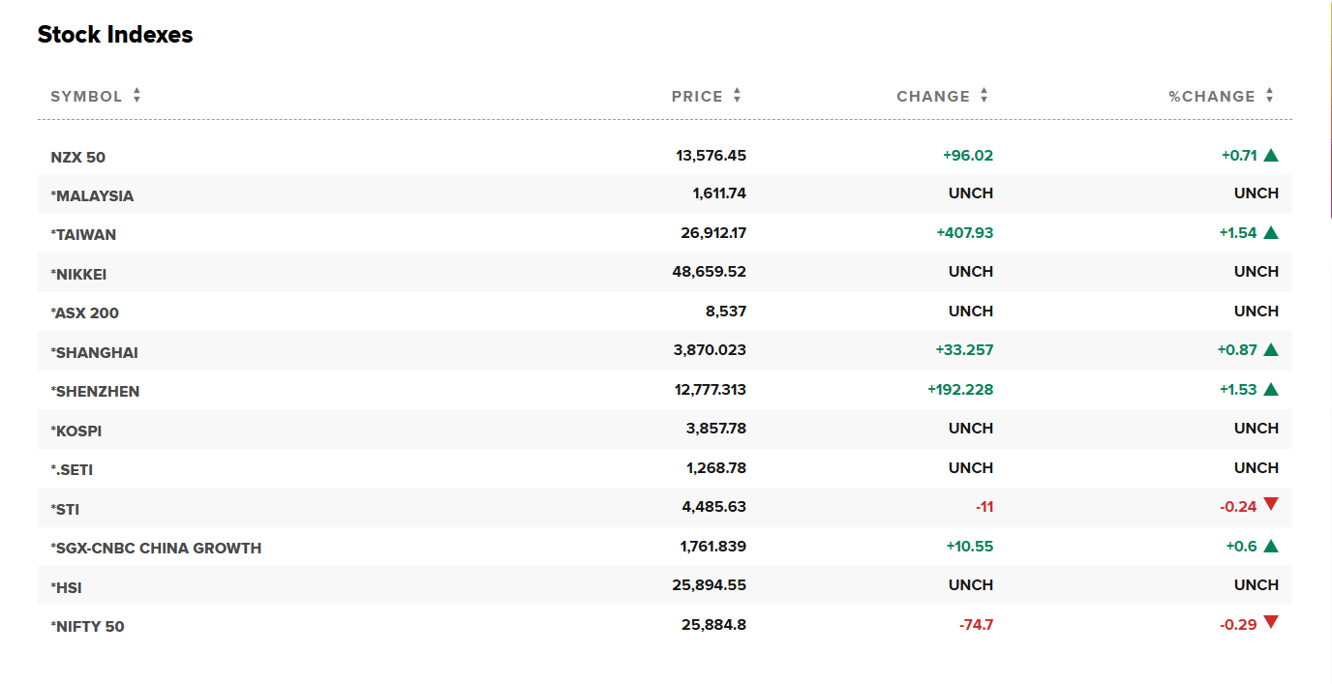Open the *HSI index quote
1332x684 pixels.
point(66,588)
